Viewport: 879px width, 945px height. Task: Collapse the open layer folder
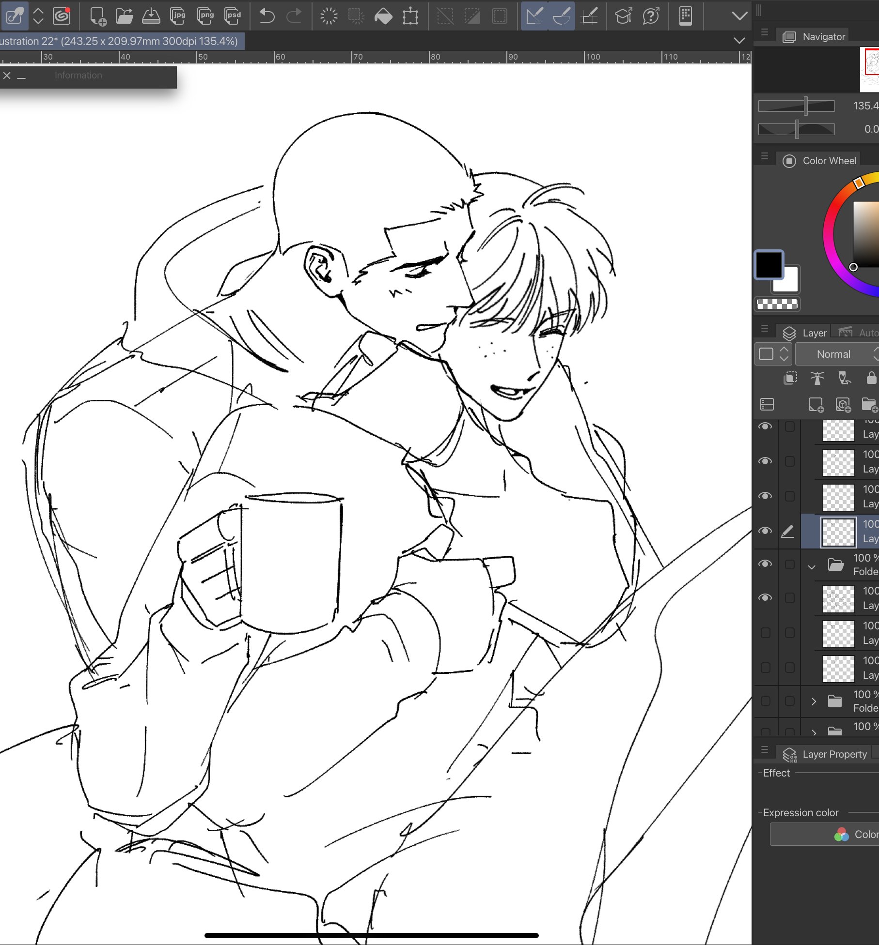(812, 566)
